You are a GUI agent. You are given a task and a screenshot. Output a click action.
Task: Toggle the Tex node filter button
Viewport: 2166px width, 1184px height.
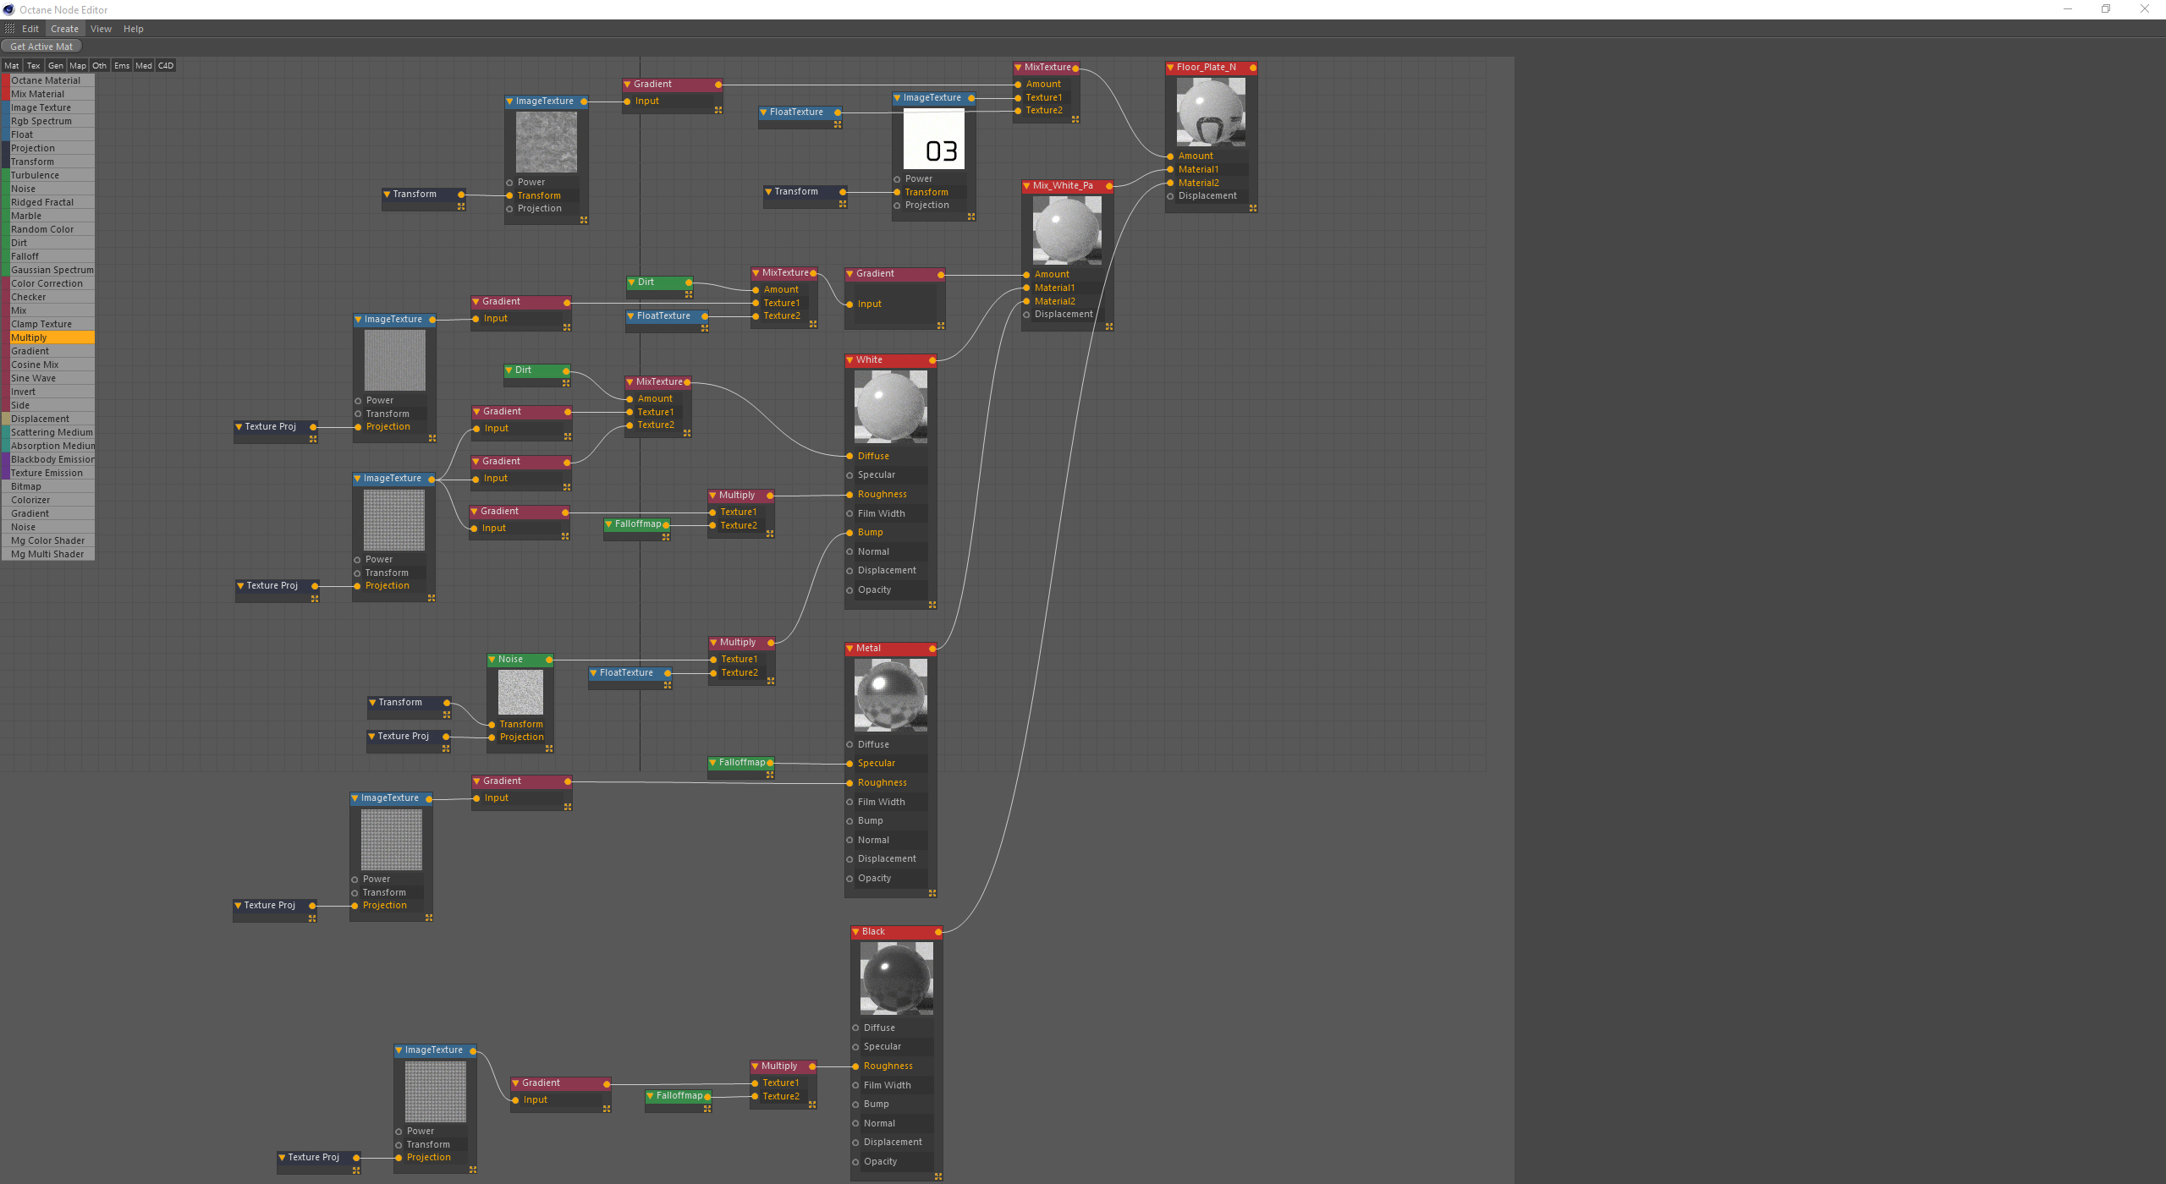[x=33, y=66]
